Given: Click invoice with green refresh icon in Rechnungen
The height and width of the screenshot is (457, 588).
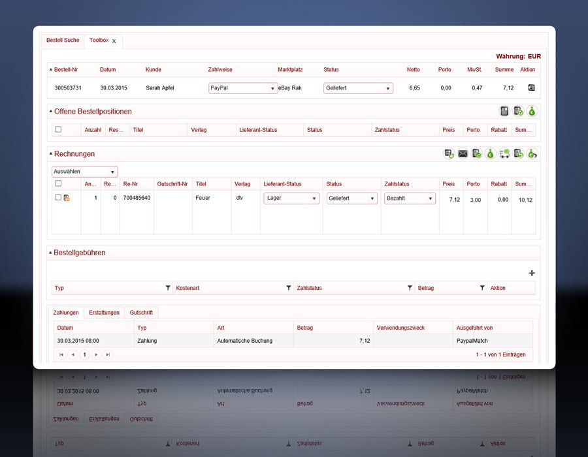Looking at the screenshot, I should tap(518, 153).
